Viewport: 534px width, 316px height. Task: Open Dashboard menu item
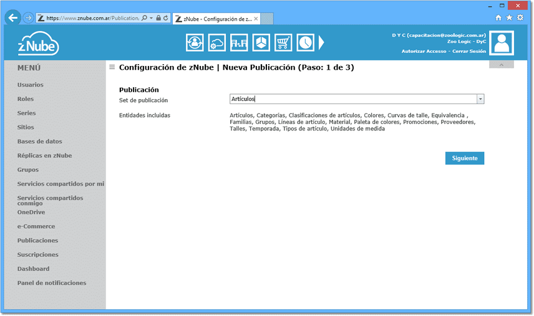pos(34,269)
